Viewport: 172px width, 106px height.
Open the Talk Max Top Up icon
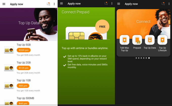(x=124, y=40)
